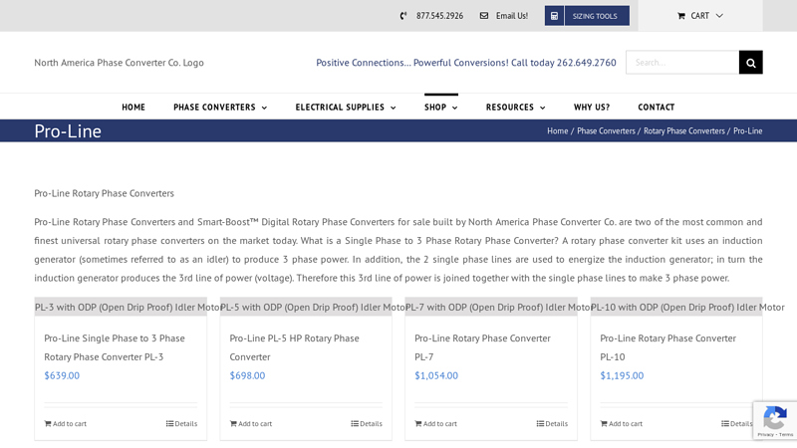Add PL-10 converter to cart

[x=621, y=424]
